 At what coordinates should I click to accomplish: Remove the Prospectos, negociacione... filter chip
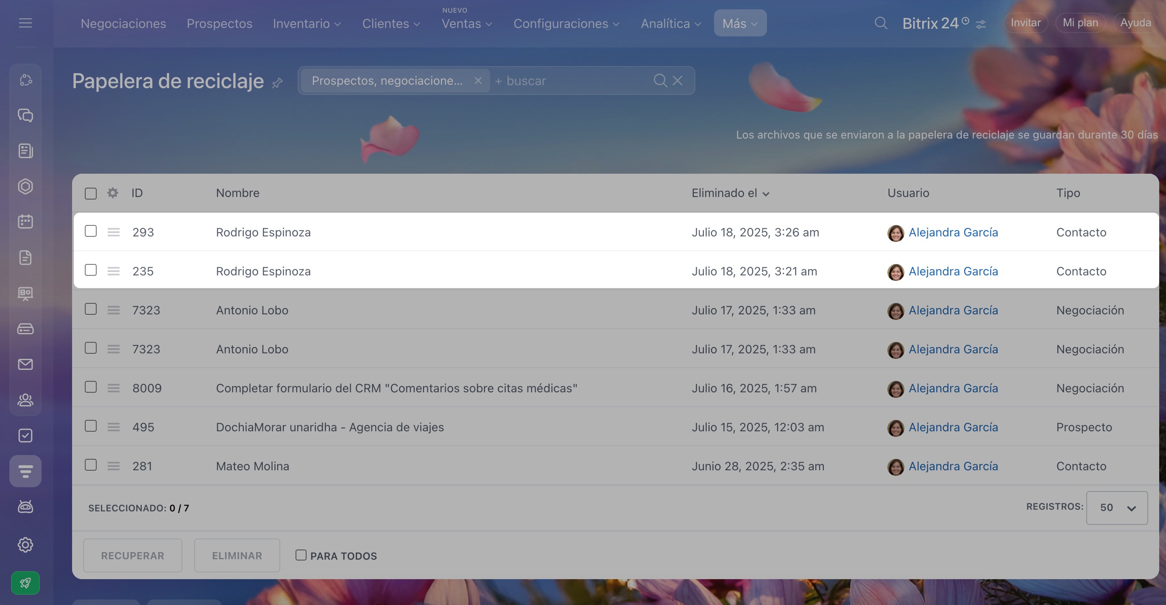pos(478,80)
